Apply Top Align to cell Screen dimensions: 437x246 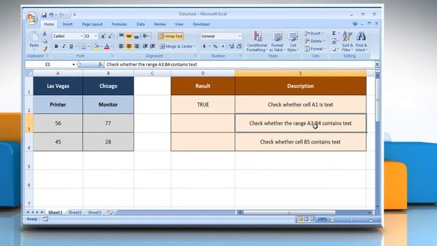(122, 36)
